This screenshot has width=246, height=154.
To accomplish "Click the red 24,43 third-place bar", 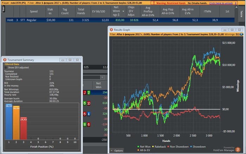I will (24, 128).
